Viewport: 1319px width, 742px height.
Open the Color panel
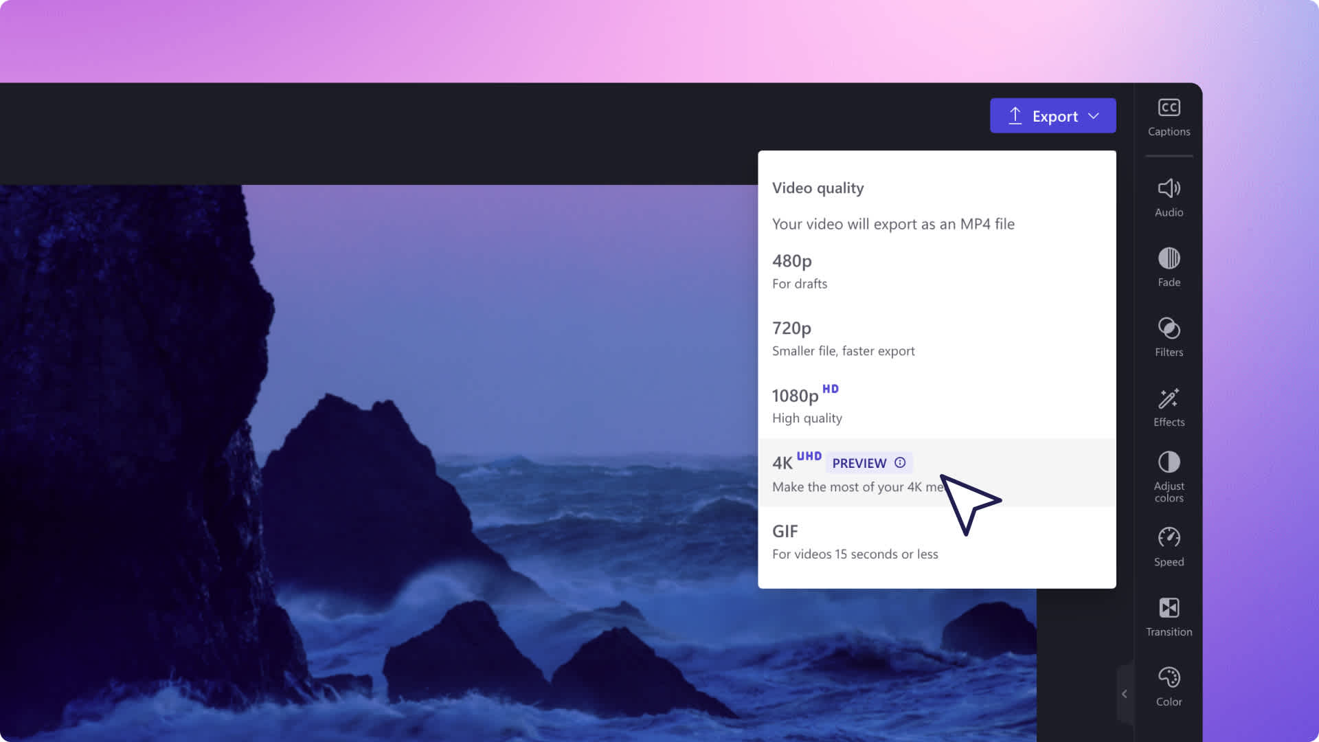(1169, 686)
